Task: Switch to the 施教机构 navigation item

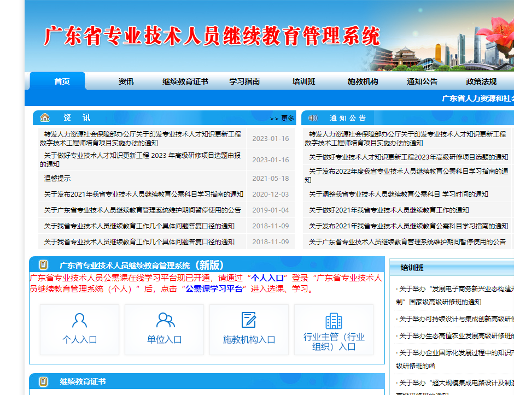Action: pyautogui.click(x=363, y=81)
